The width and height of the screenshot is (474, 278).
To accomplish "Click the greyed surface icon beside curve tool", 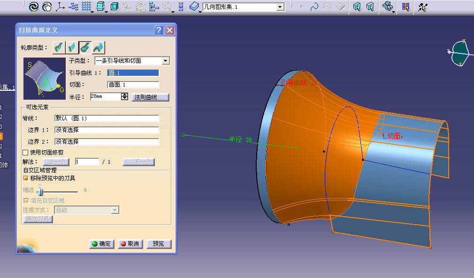I will click(x=328, y=7).
